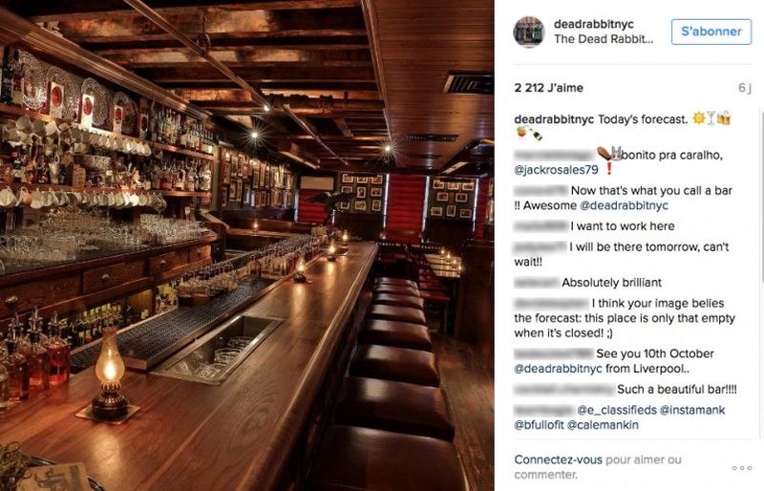Open the @e_classifieds mention
Image resolution: width=764 pixels, height=491 pixels.
tap(611, 410)
